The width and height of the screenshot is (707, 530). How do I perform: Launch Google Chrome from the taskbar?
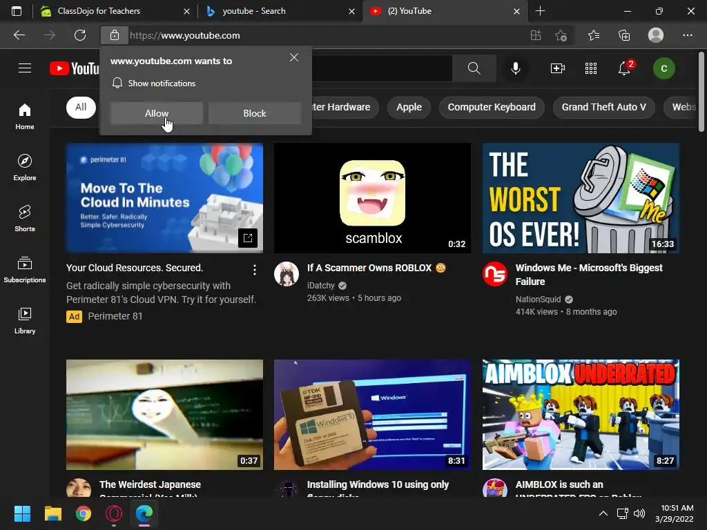click(84, 513)
